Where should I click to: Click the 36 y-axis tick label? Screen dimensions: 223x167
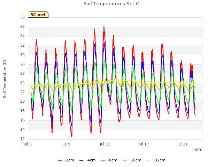pos(22,26)
